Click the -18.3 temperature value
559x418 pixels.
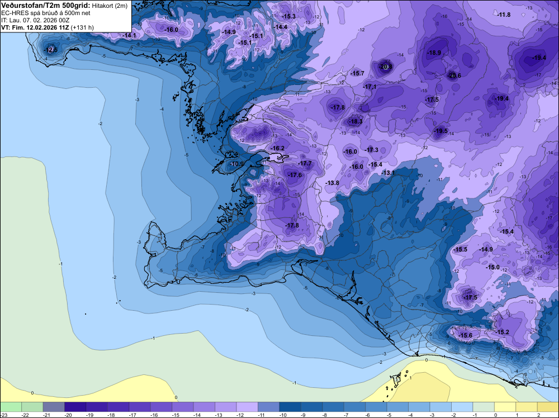click(355, 121)
